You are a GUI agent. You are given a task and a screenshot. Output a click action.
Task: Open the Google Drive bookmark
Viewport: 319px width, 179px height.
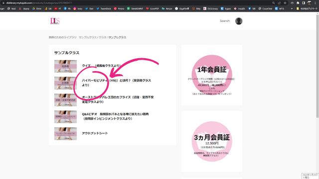(x=37, y=9)
